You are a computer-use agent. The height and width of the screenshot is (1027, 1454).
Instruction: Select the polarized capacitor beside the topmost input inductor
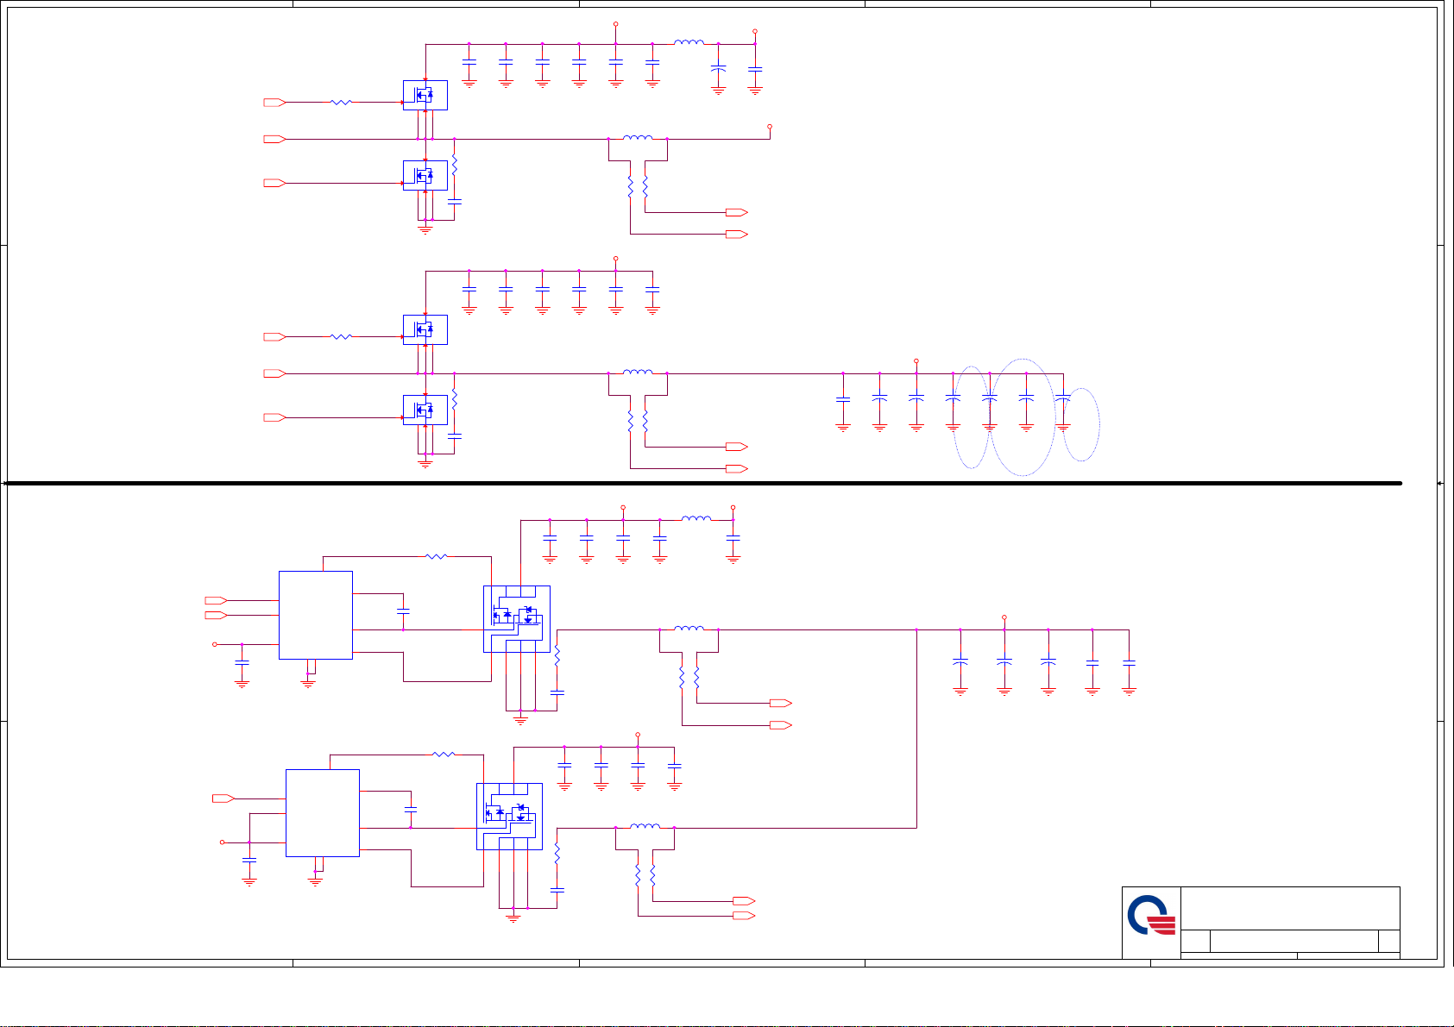[718, 68]
